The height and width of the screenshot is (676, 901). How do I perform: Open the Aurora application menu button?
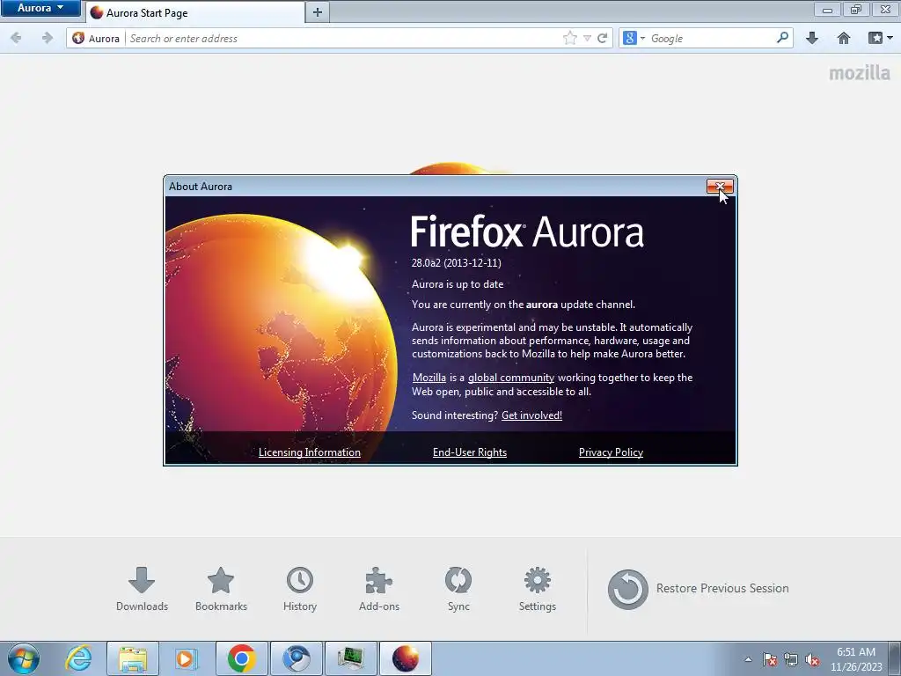pos(40,8)
